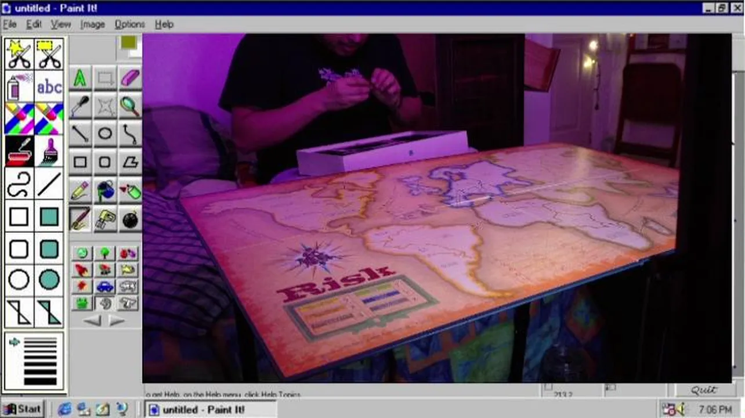Select the unfilled circle shape

[x=19, y=280]
